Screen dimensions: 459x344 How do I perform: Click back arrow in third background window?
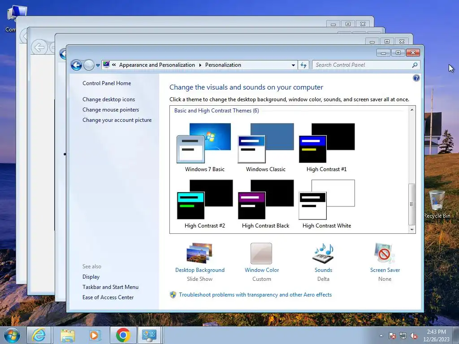click(x=63, y=54)
